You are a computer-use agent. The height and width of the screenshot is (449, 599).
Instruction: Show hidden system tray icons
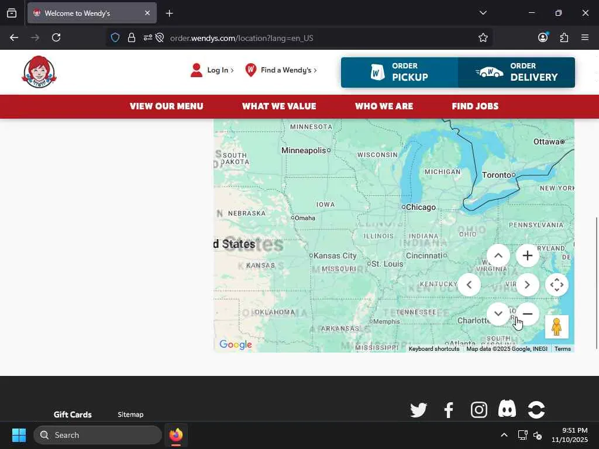[504, 435]
